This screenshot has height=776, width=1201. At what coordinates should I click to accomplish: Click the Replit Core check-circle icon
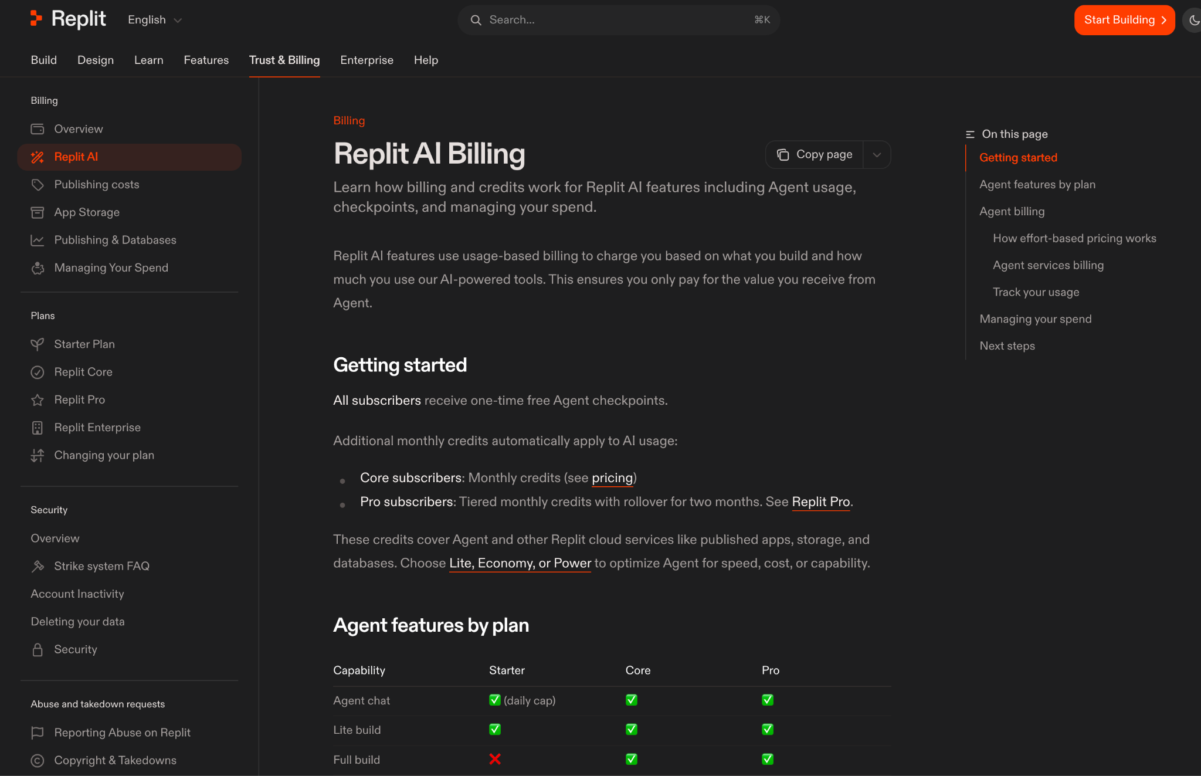(x=38, y=372)
